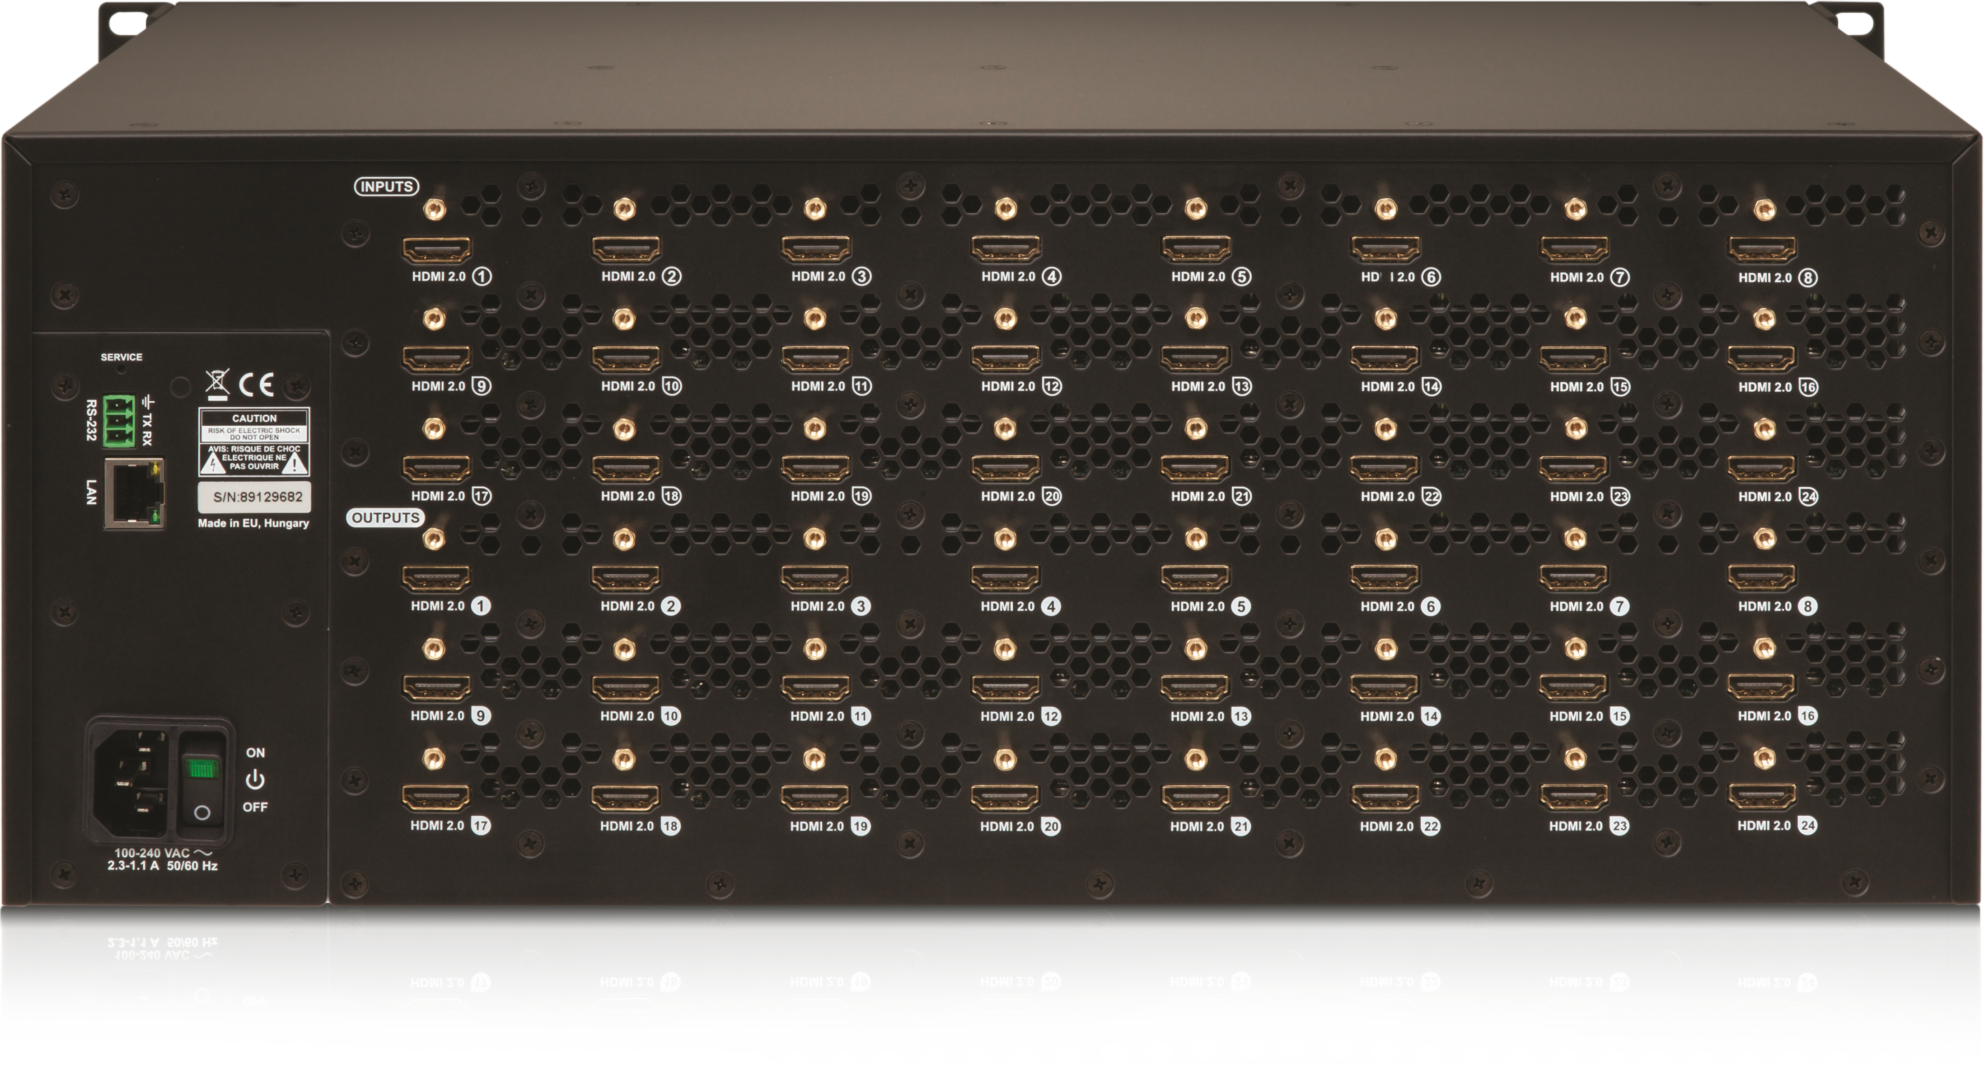
Task: Click the CAUTION warning label heading
Action: [254, 418]
